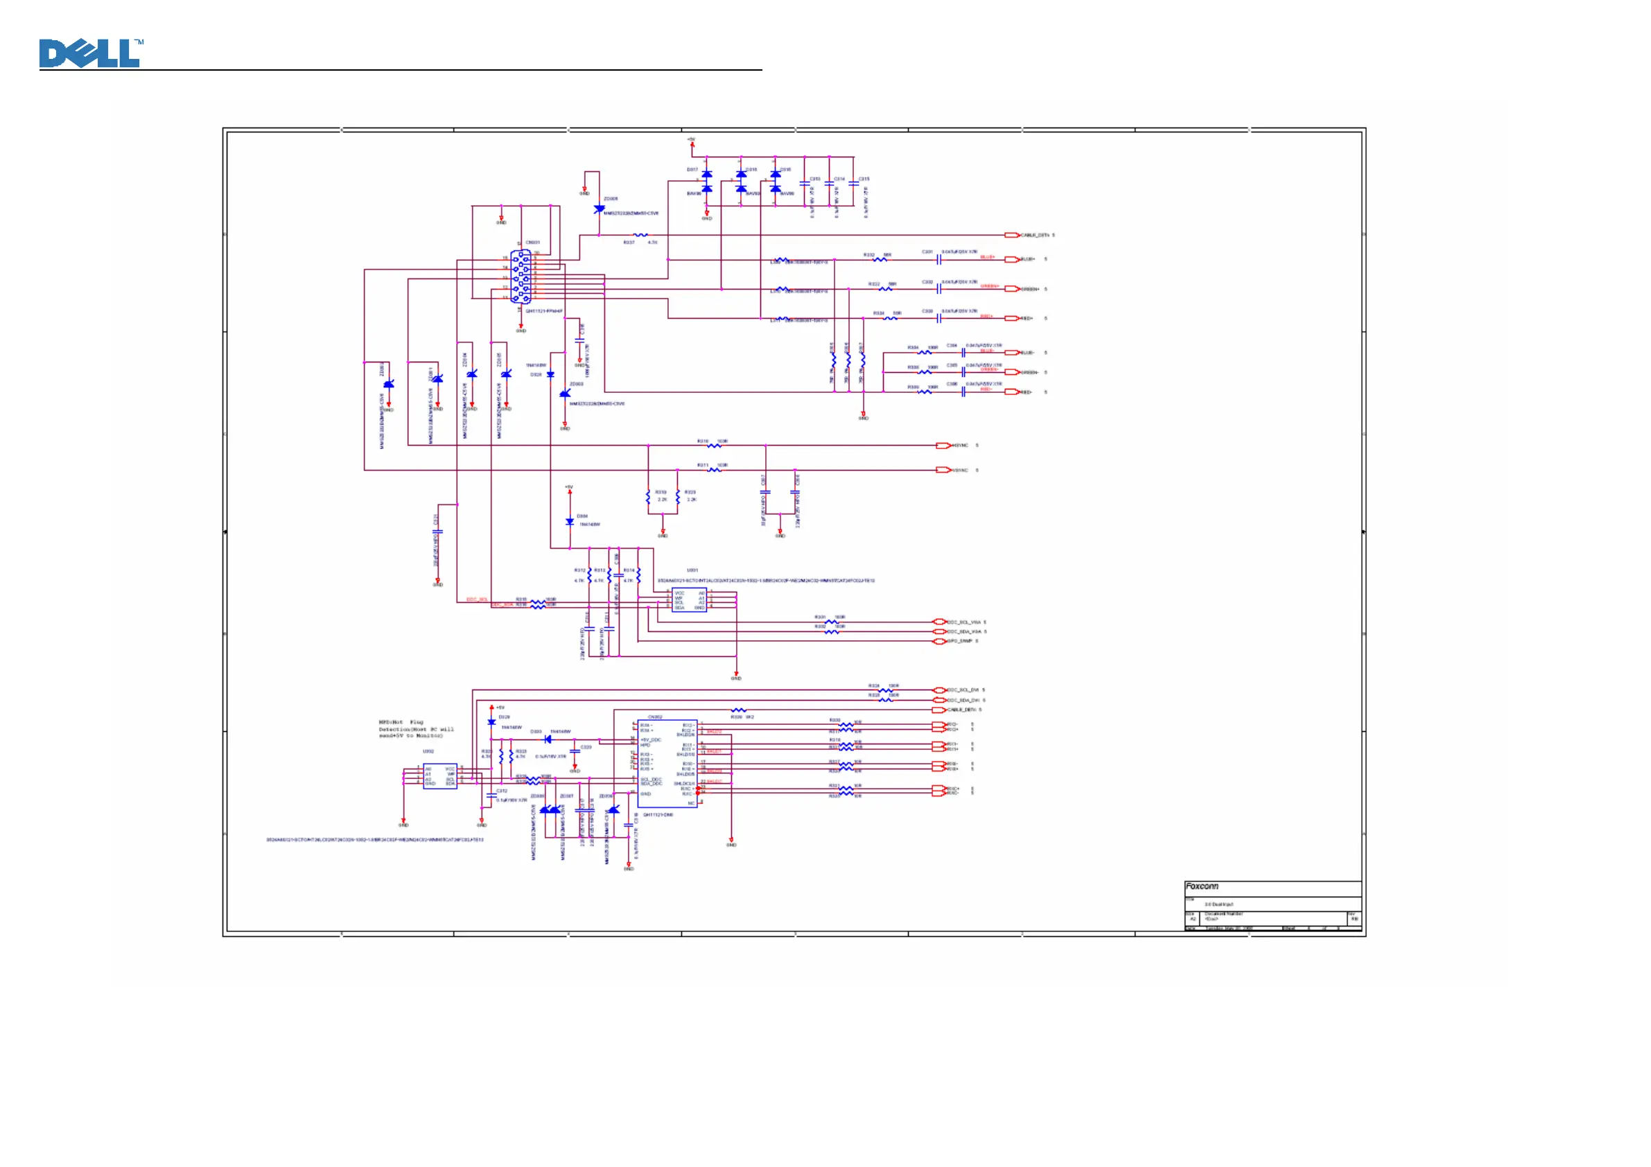Click the VSYNC output port
The height and width of the screenshot is (1167, 1651).
943,471
